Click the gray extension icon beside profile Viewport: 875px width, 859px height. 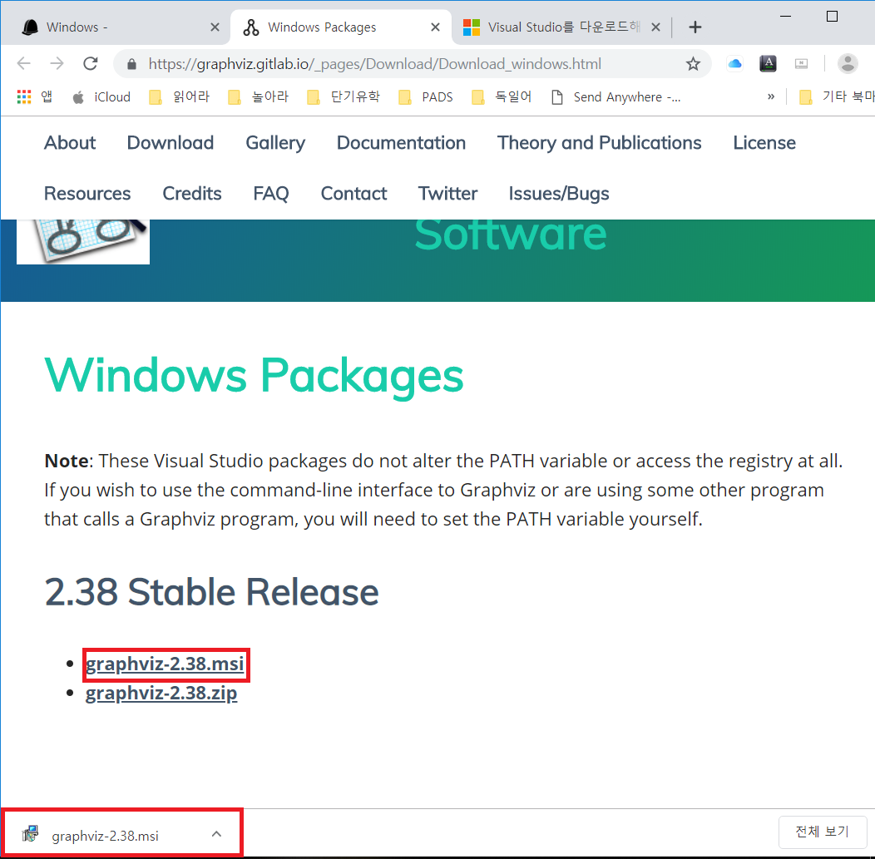[801, 63]
